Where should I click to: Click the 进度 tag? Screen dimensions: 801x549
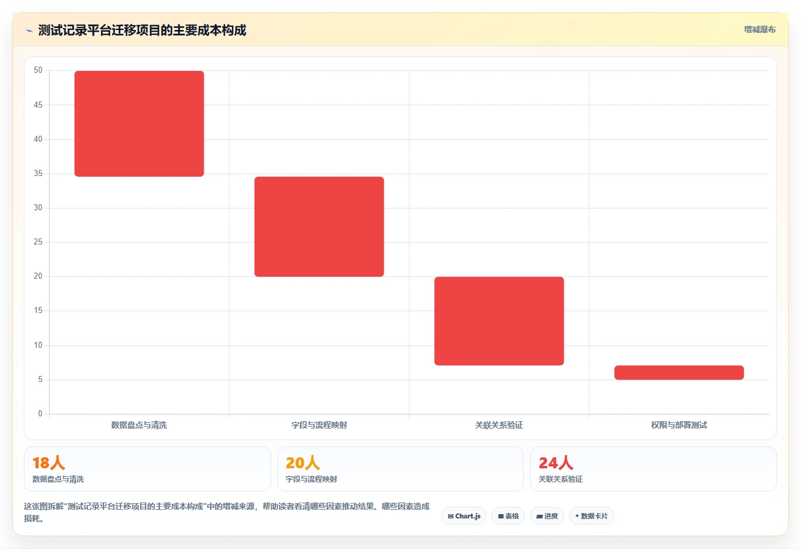[547, 516]
